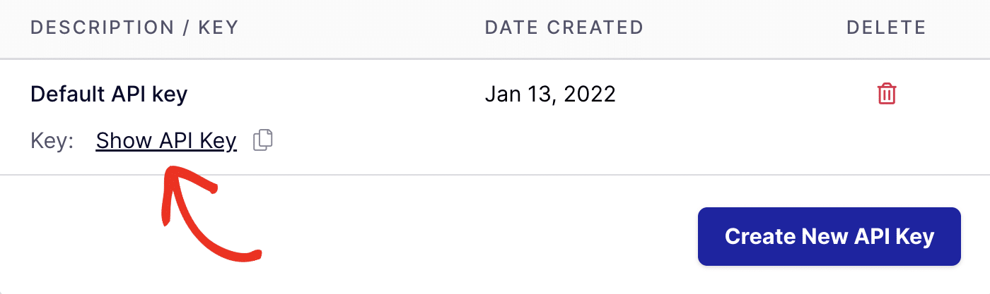Click the duplicate-pages icon in the Key row
This screenshot has height=294, width=990.
point(263,140)
